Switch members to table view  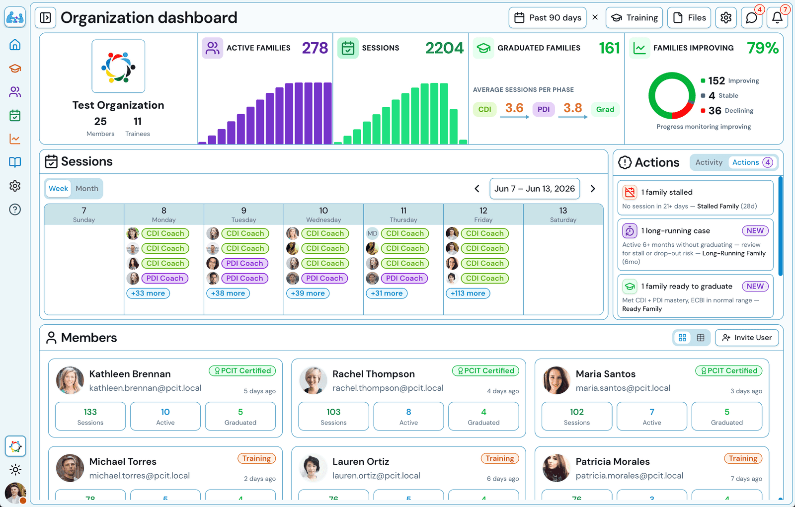click(701, 338)
